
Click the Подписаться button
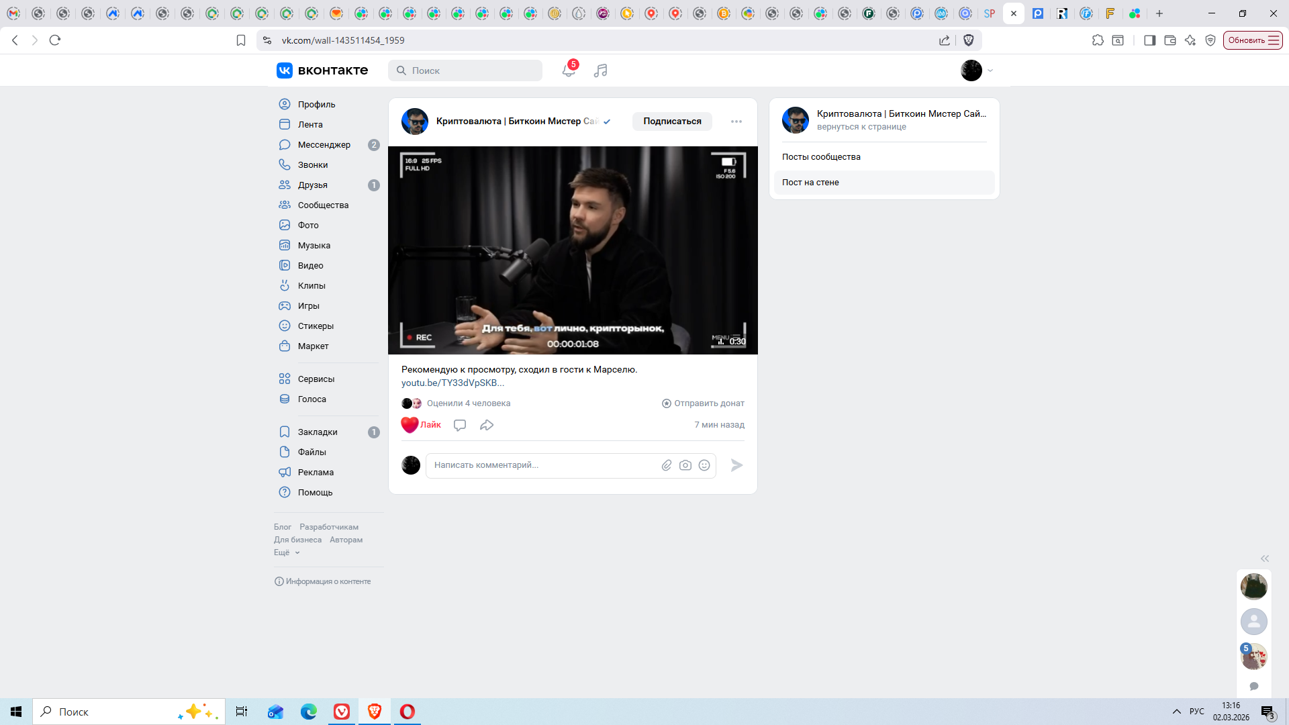[672, 122]
